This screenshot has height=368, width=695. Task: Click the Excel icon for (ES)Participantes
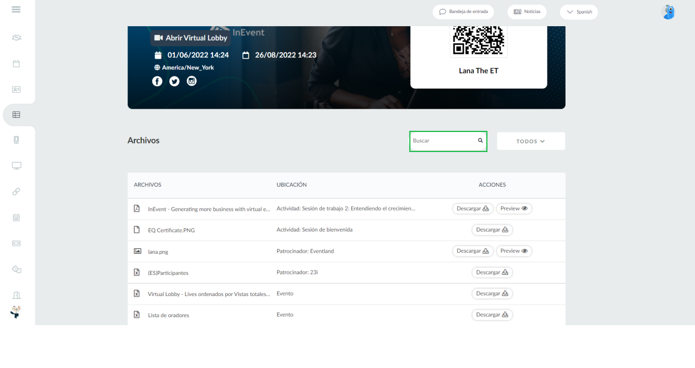136,272
